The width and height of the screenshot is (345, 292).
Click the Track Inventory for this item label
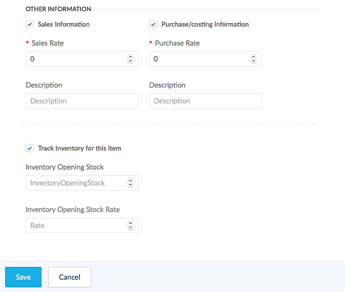(79, 148)
